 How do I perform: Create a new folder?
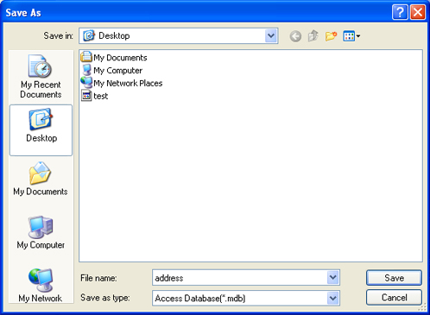tap(331, 36)
